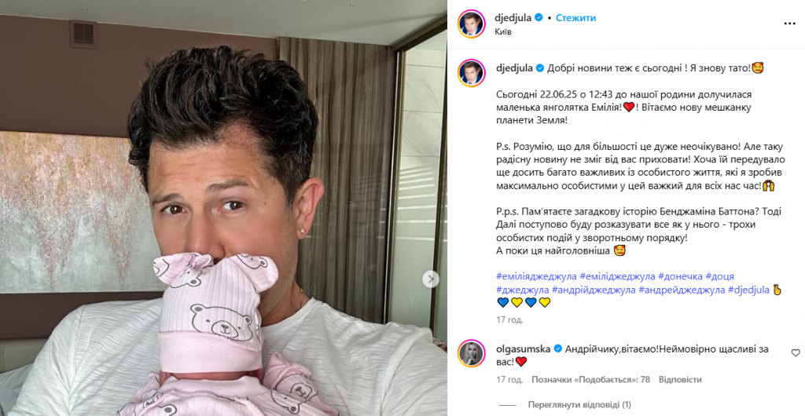Expand replies with Переглянути відповіді (1)
The width and height of the screenshot is (805, 416).
tap(579, 405)
